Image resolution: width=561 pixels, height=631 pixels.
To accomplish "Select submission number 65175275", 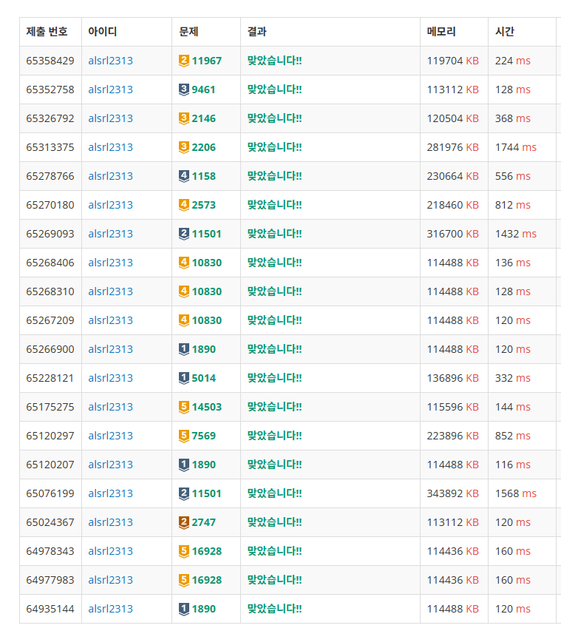I will pyautogui.click(x=50, y=408).
